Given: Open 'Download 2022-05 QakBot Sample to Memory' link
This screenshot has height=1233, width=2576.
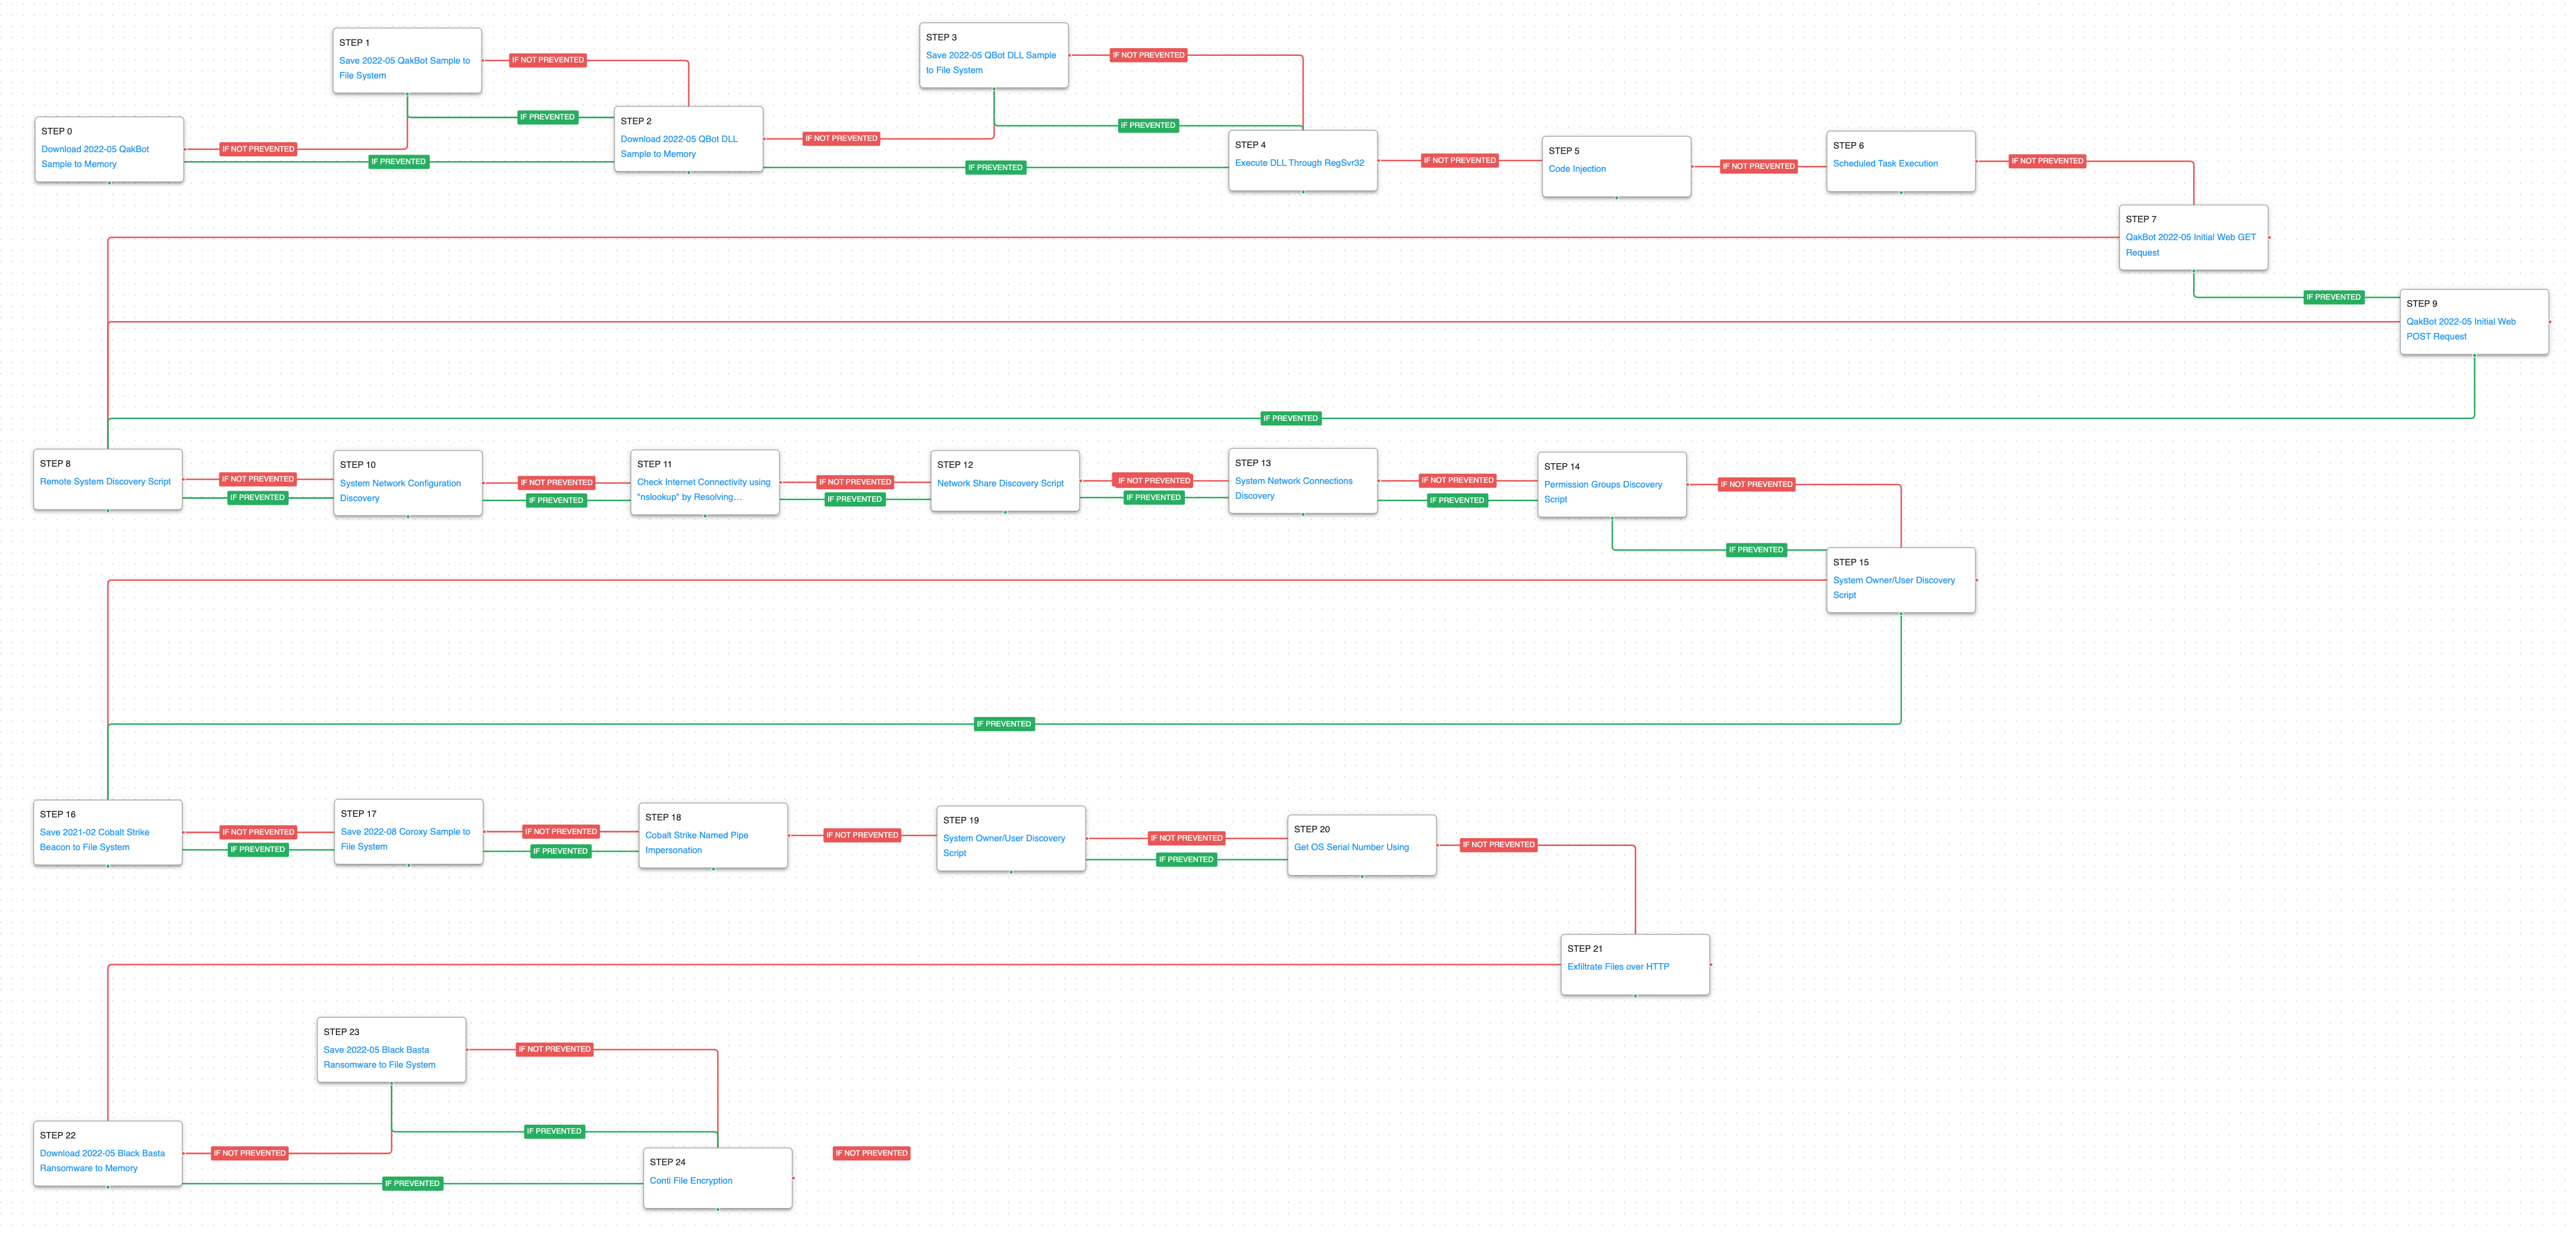Looking at the screenshot, I should pos(94,149).
